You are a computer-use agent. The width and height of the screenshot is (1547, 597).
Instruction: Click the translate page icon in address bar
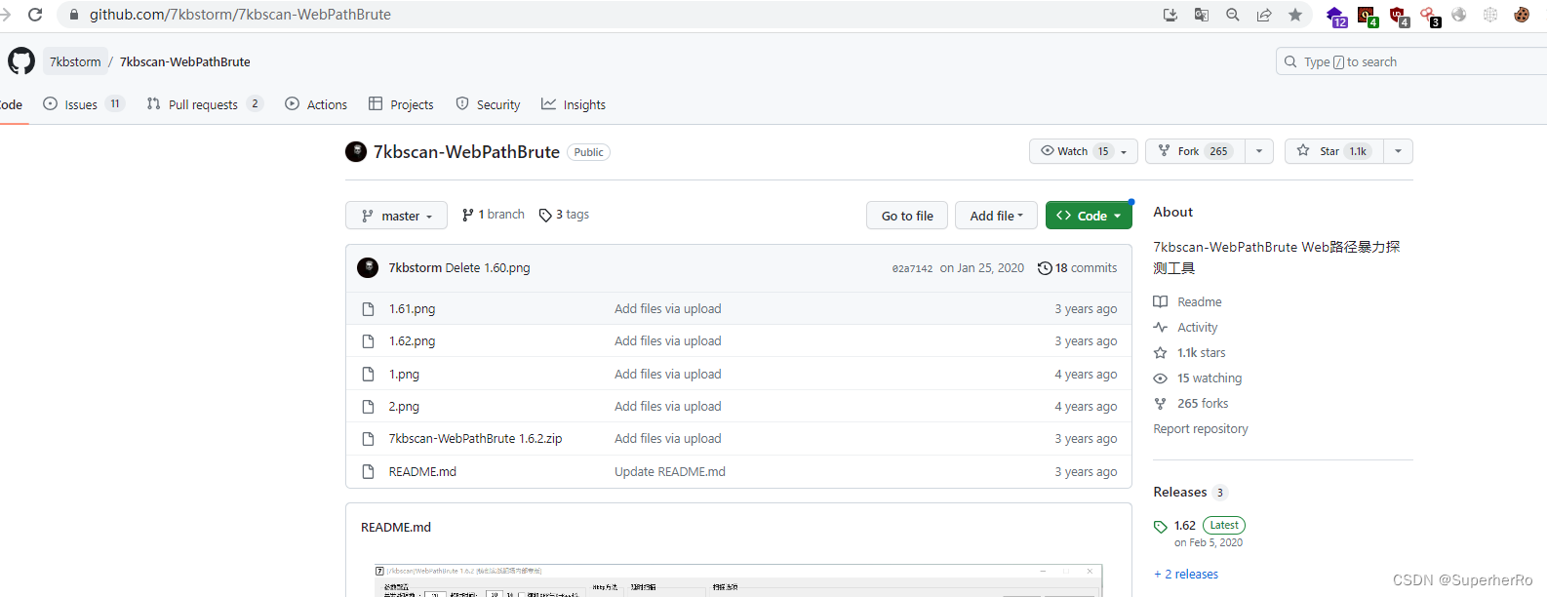[x=1202, y=15]
